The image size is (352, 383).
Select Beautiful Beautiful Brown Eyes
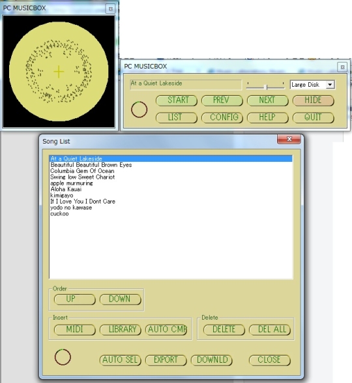pos(171,165)
